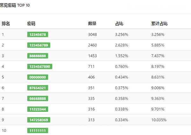The width and height of the screenshot is (191, 135).
Task: Click the 数量 column header
Action: (92, 24)
